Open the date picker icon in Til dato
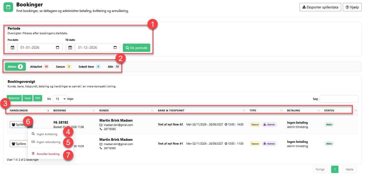The height and width of the screenshot is (176, 365). coord(115,48)
